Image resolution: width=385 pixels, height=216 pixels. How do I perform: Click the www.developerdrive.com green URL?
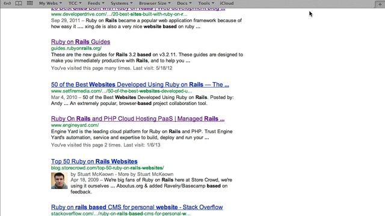click(119, 14)
